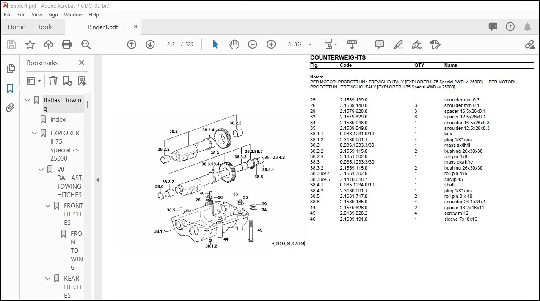The image size is (540, 301).
Task: Open the help question mark
Action: tap(510, 27)
